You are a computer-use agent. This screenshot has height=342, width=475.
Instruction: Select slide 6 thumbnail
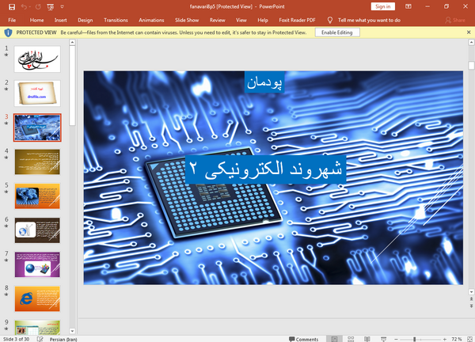37,230
